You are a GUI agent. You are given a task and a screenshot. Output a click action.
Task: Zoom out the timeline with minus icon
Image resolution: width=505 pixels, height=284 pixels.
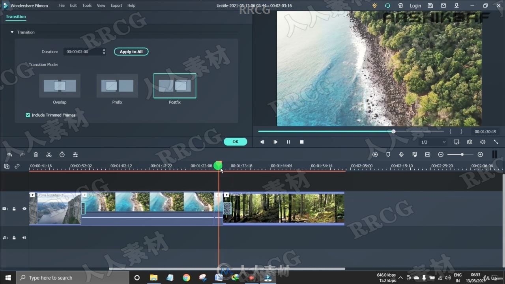[x=441, y=155]
